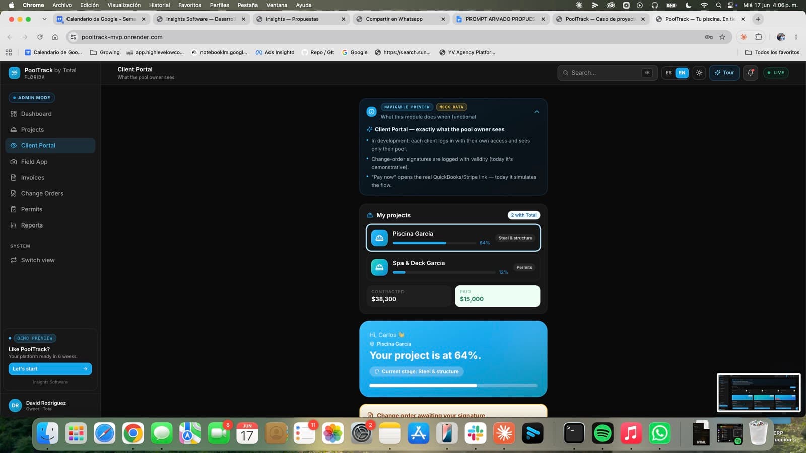This screenshot has height=453, width=806.
Task: Open WhatsApp from the Dock
Action: click(660, 433)
